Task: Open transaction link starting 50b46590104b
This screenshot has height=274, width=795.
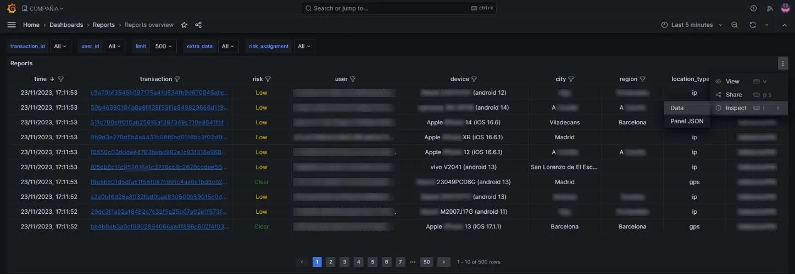Action: (x=159, y=107)
